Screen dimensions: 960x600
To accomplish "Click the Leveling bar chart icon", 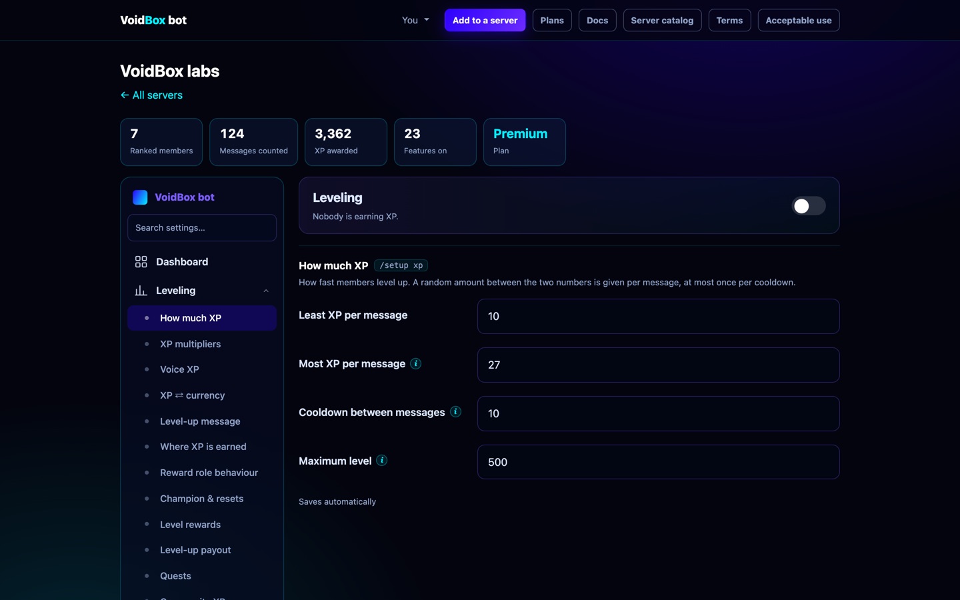I will click(141, 291).
